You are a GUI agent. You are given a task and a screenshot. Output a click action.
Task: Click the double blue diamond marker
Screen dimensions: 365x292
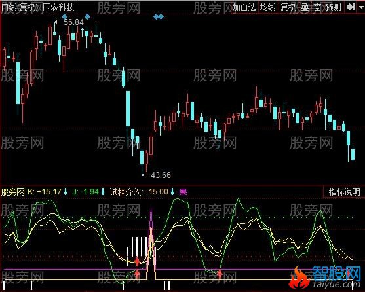pyautogui.click(x=159, y=17)
